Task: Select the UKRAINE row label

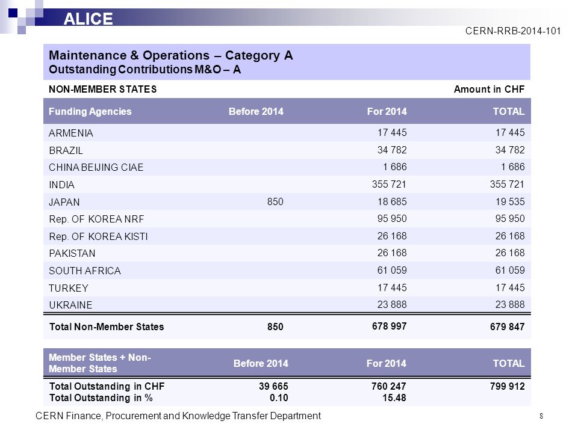Action: click(x=70, y=305)
